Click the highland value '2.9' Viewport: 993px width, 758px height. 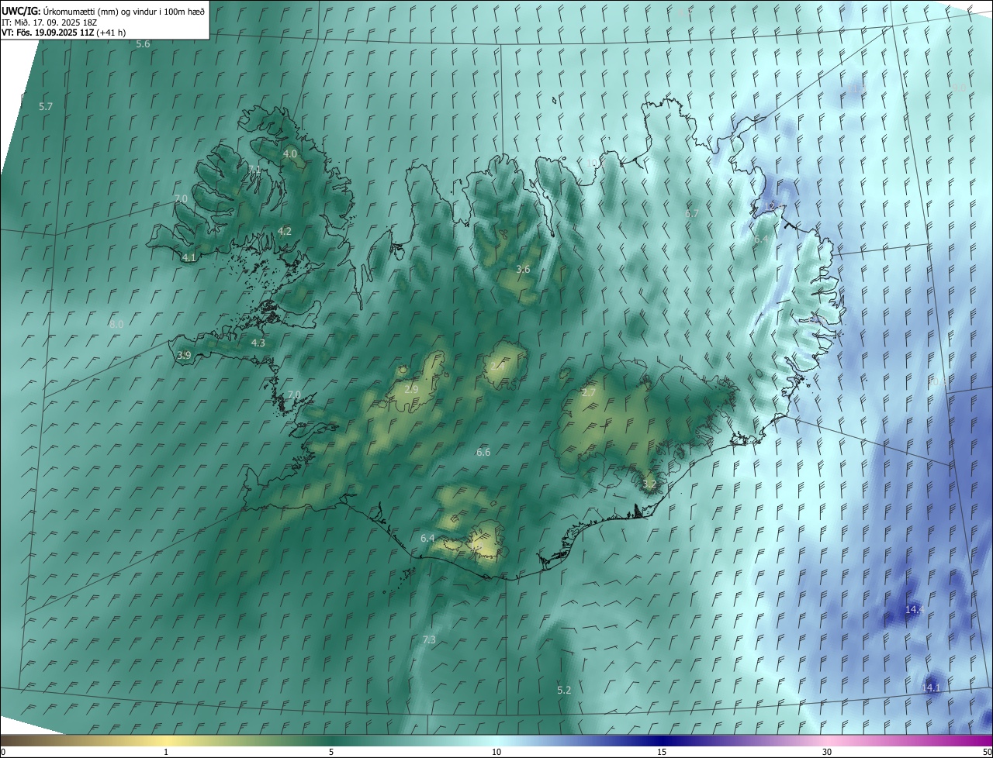(411, 389)
